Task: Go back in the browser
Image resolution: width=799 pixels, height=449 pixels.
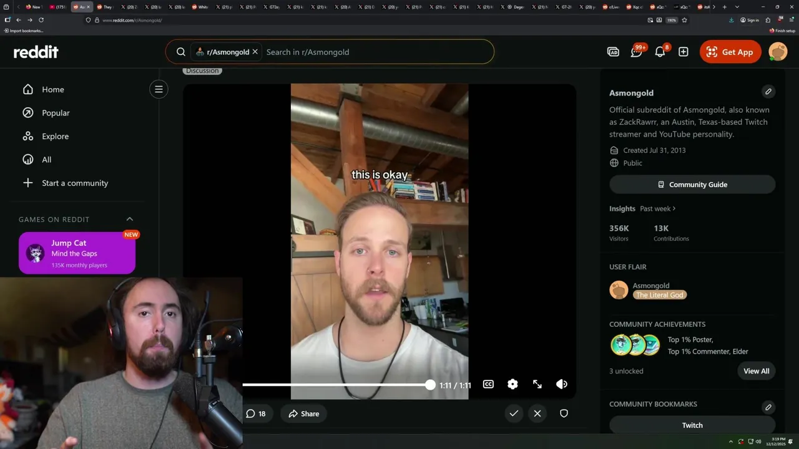Action: coord(18,20)
